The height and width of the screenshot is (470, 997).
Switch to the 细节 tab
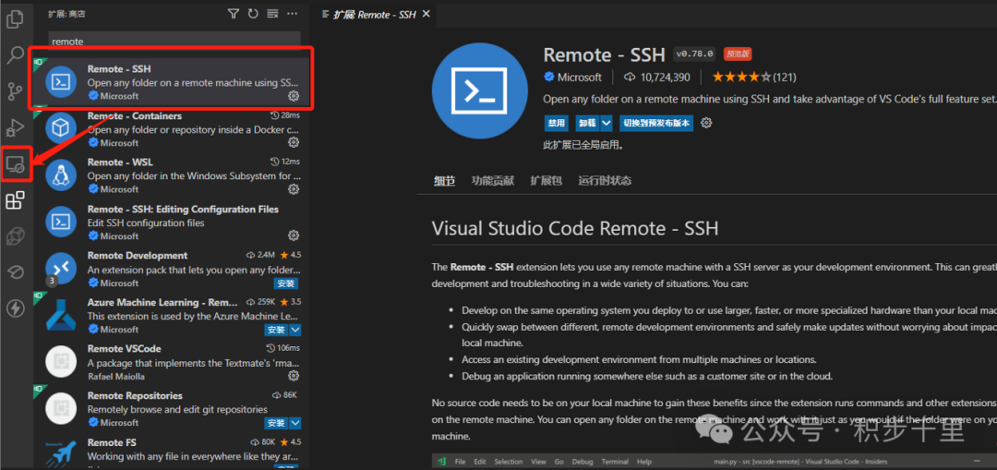coord(444,181)
